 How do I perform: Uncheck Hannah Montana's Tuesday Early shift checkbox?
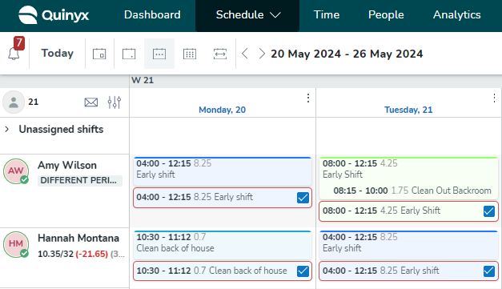pyautogui.click(x=489, y=271)
